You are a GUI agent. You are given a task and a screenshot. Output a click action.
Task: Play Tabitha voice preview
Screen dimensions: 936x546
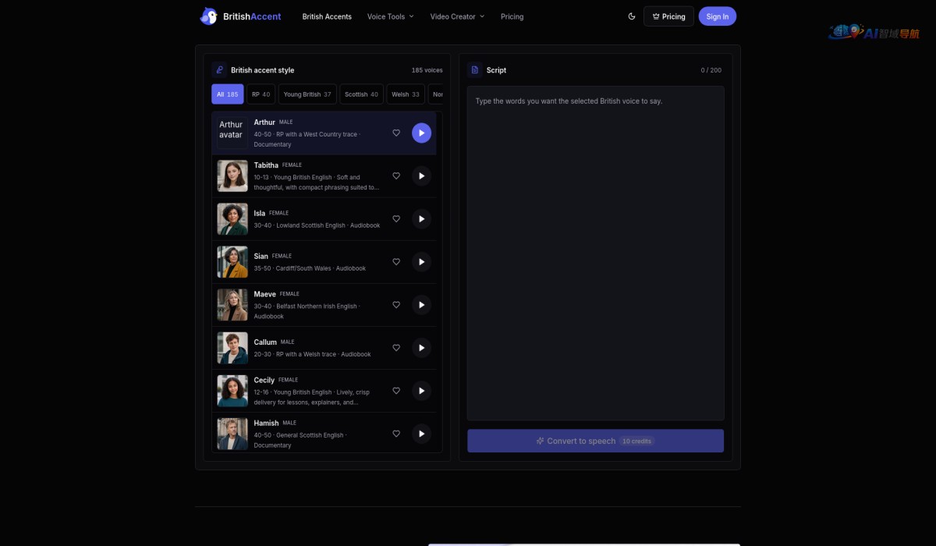421,175
